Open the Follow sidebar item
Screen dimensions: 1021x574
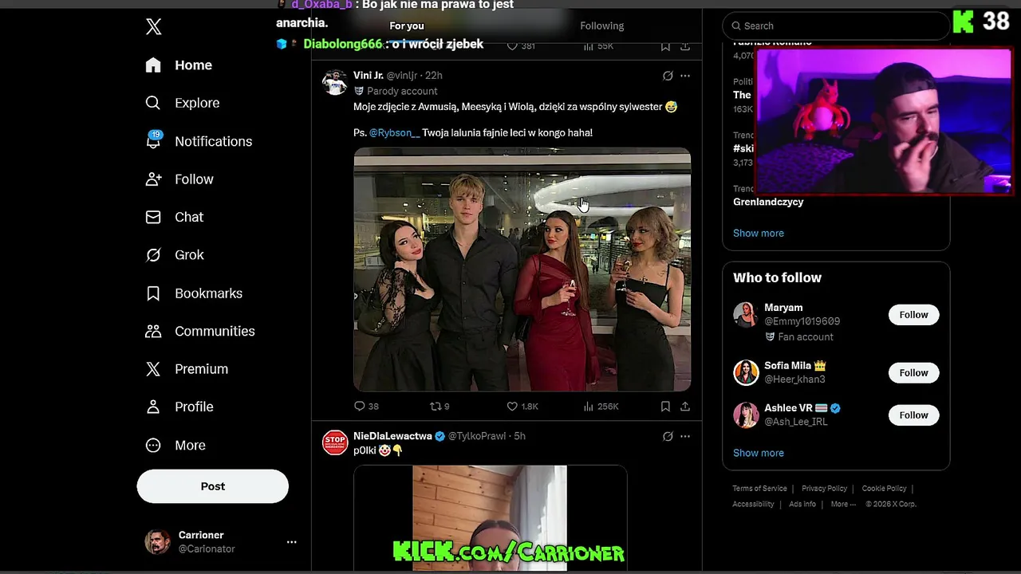pyautogui.click(x=179, y=179)
